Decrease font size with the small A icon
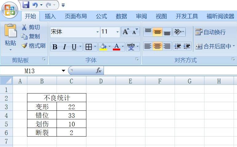 (135, 32)
